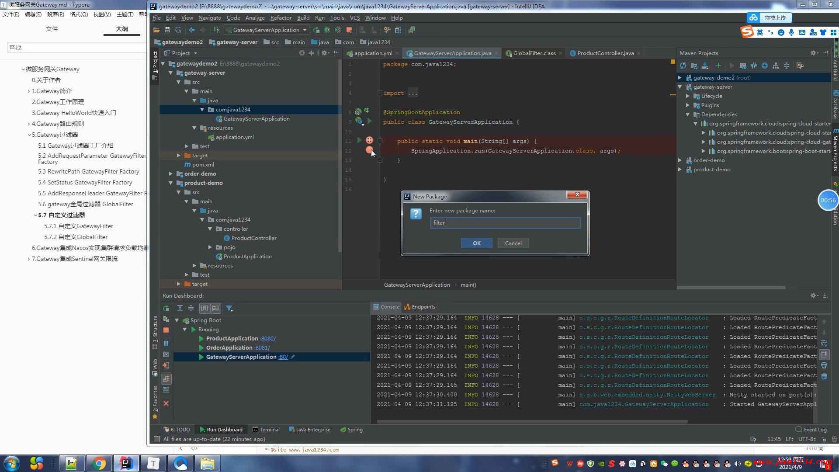Click the Download Sources icon in Maven panel

(x=705, y=66)
